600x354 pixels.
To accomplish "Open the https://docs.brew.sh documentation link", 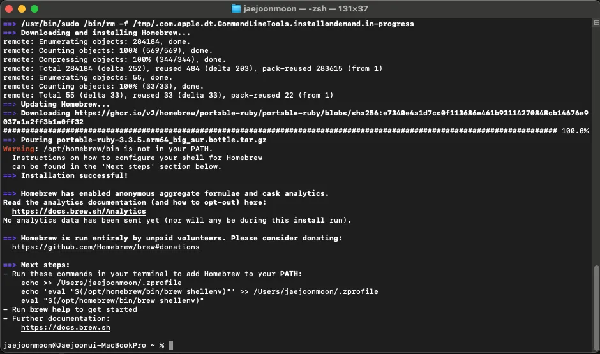I will pos(66,328).
